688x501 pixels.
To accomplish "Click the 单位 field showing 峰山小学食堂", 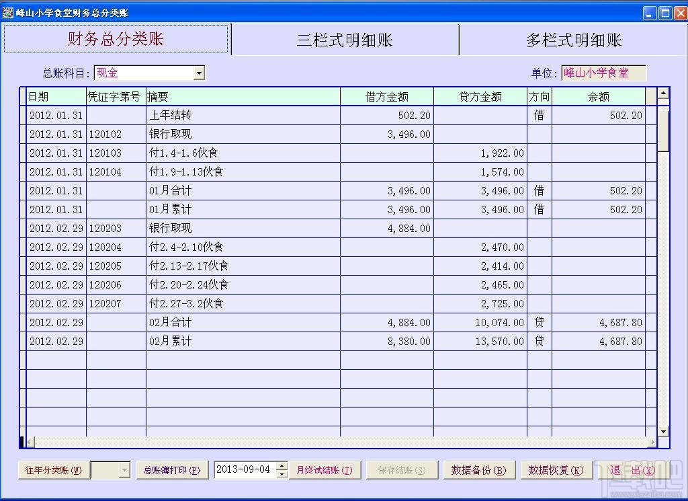I will (x=603, y=72).
